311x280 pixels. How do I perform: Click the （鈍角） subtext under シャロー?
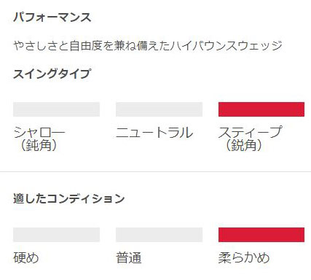click(39, 146)
